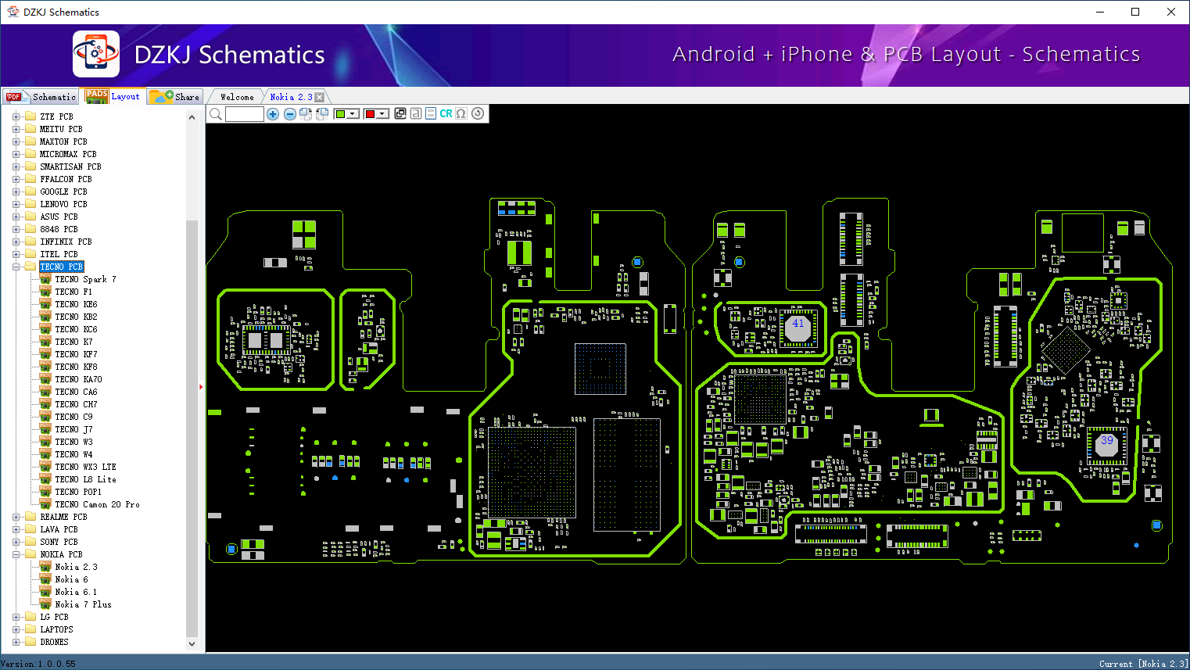The height and width of the screenshot is (670, 1190).
Task: Click the Omega symbol toolbar icon
Action: click(x=461, y=113)
